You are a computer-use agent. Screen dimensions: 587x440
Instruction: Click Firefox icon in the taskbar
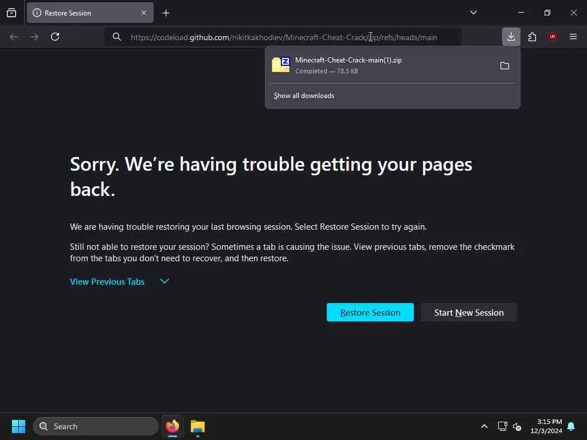click(173, 426)
